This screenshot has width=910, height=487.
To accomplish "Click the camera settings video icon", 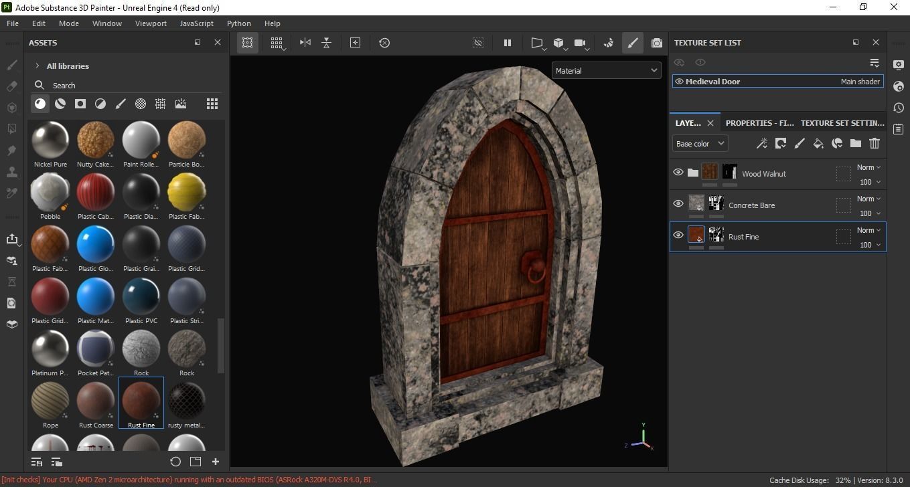I will click(x=581, y=43).
